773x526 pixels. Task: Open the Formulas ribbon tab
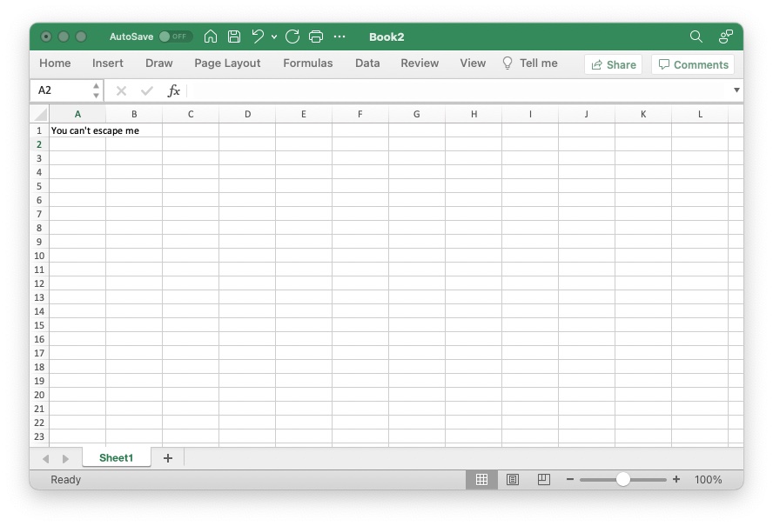point(308,63)
